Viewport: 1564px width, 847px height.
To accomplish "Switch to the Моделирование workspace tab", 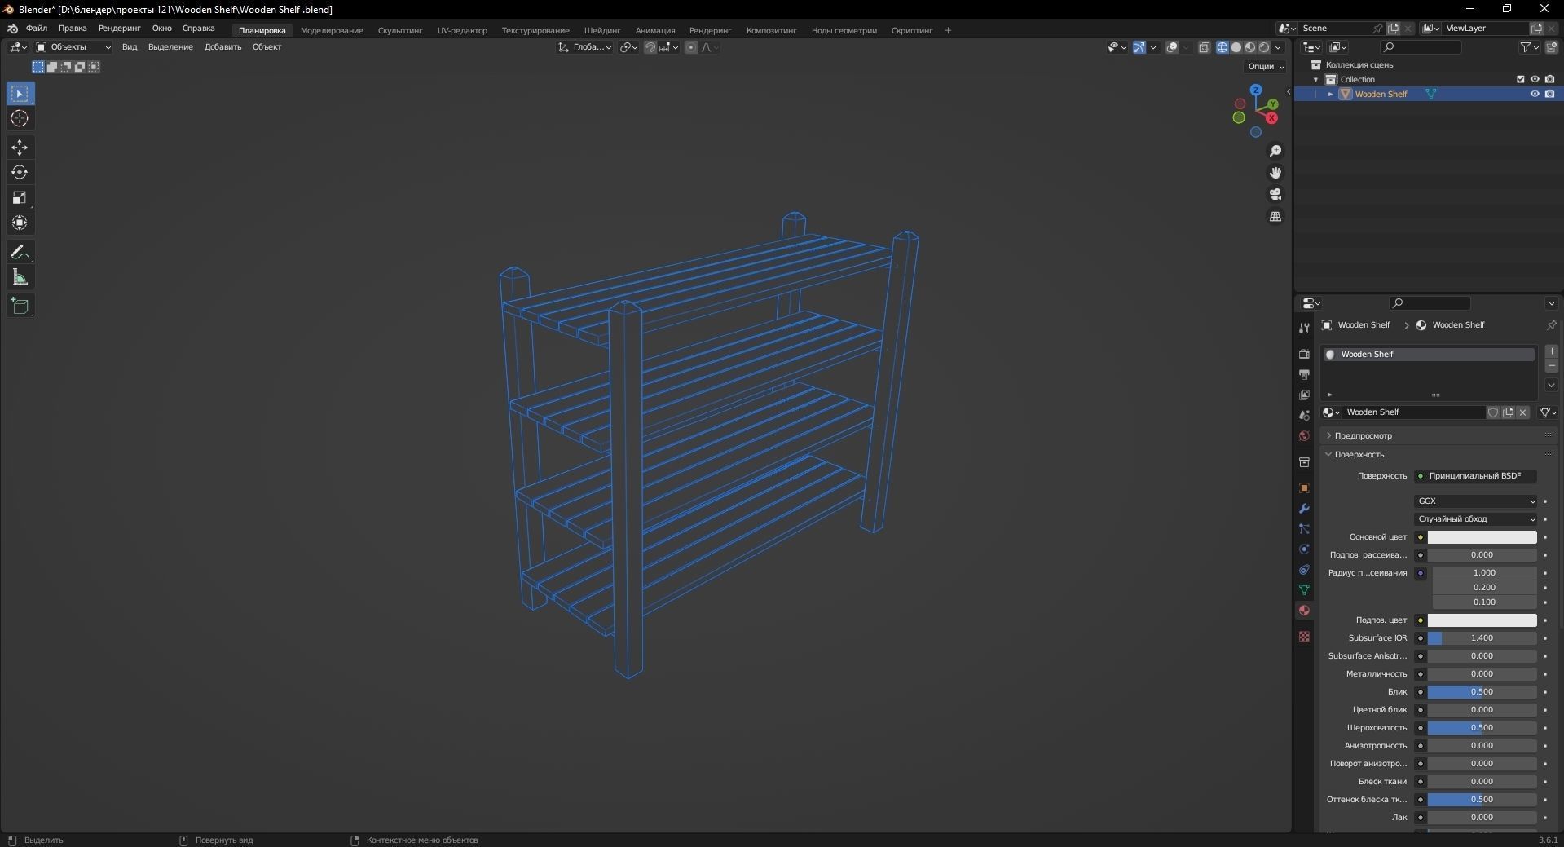I will (332, 30).
